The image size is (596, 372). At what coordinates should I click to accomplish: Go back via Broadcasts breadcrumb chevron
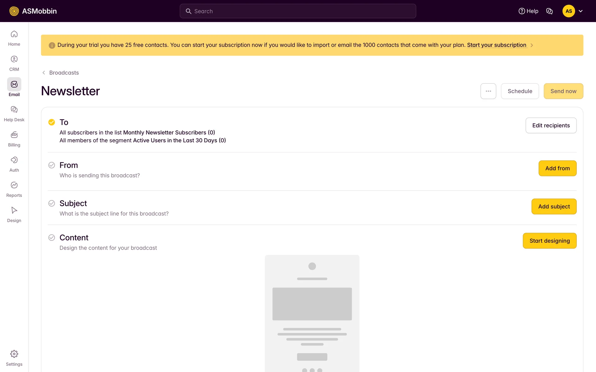[44, 73]
